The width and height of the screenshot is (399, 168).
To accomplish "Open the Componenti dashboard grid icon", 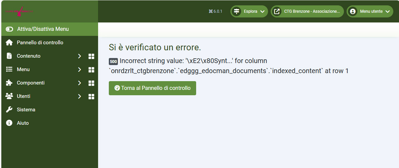I will point(91,83).
